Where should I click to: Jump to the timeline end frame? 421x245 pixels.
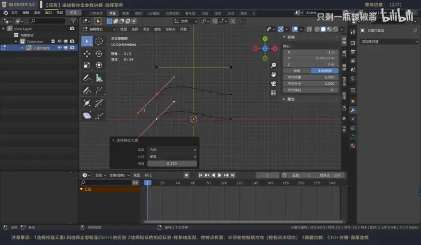pos(233,175)
